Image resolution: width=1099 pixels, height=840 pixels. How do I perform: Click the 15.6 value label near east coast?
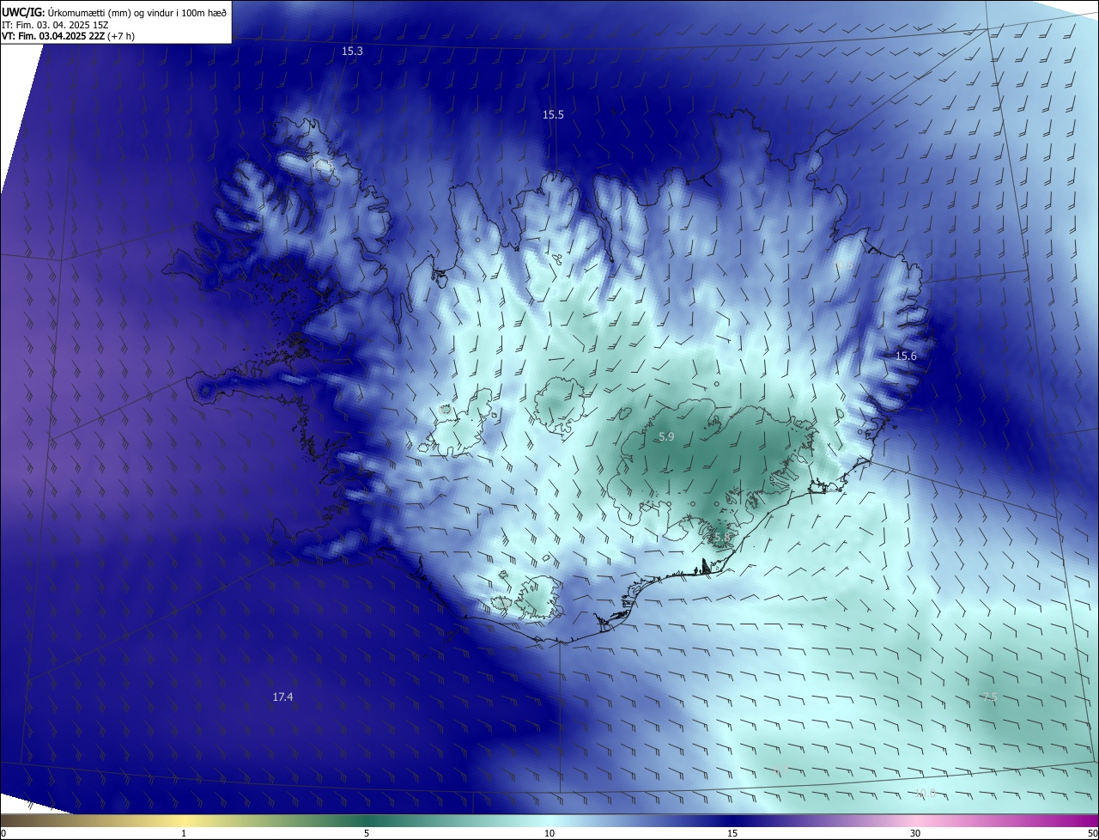(906, 356)
